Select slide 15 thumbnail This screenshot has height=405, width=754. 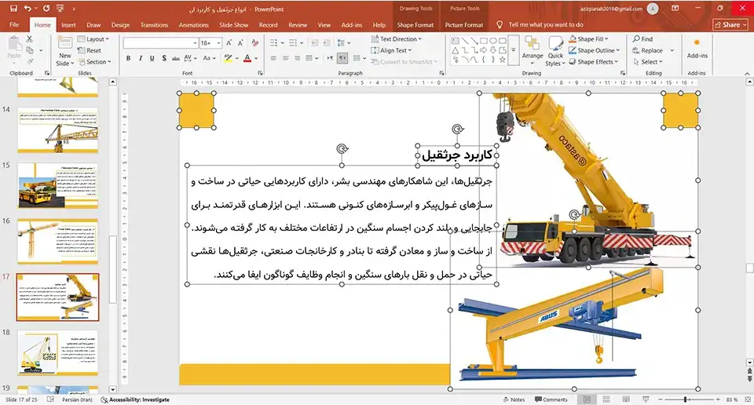[x=57, y=185]
